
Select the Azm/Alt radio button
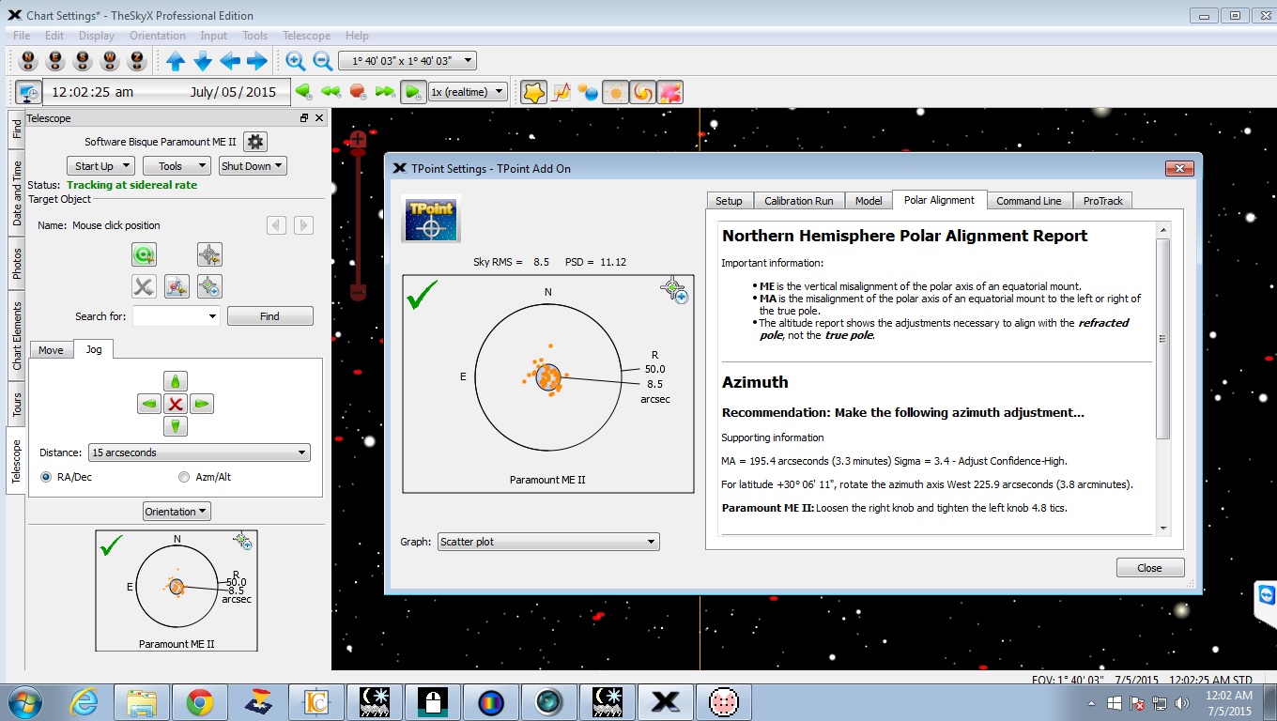tap(184, 477)
